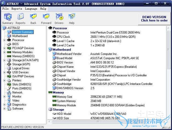Expand the Memory Modules node
Screen dimensions: 172x130
coord(4,52)
